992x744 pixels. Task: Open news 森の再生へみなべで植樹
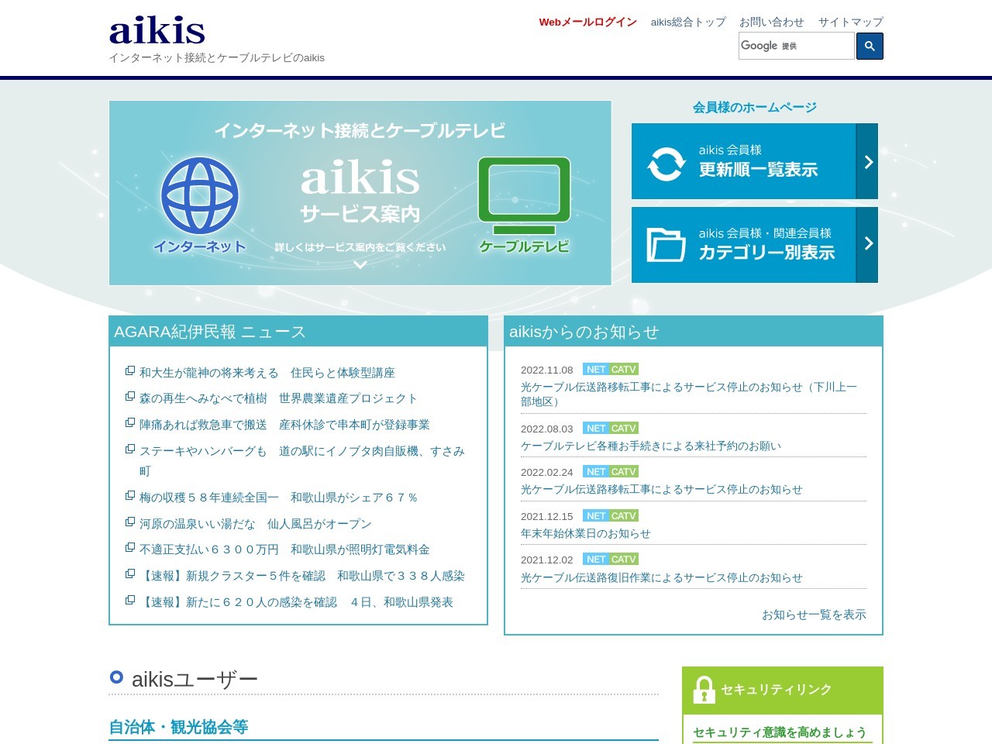(x=279, y=398)
